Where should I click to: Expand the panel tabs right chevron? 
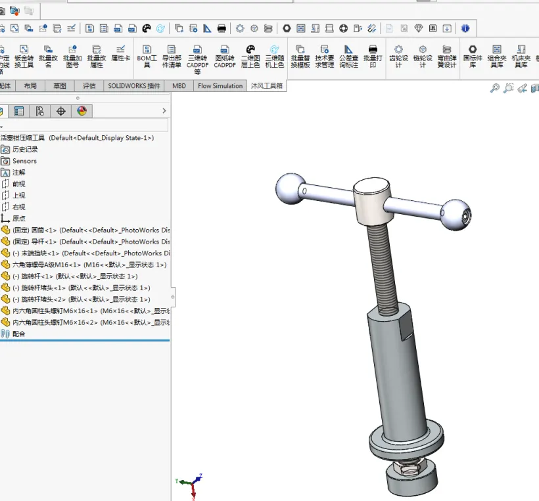point(164,111)
